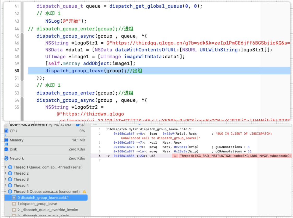The image size is (293, 218).
Task: Select Thread 1 com.ap...-thread (serial) row
Action: click(x=46, y=167)
